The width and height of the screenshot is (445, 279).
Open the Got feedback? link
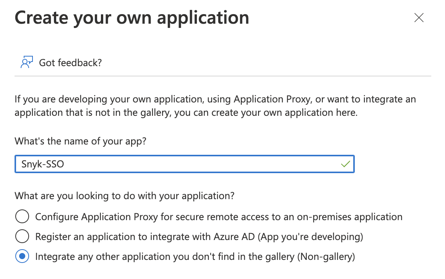pos(70,62)
